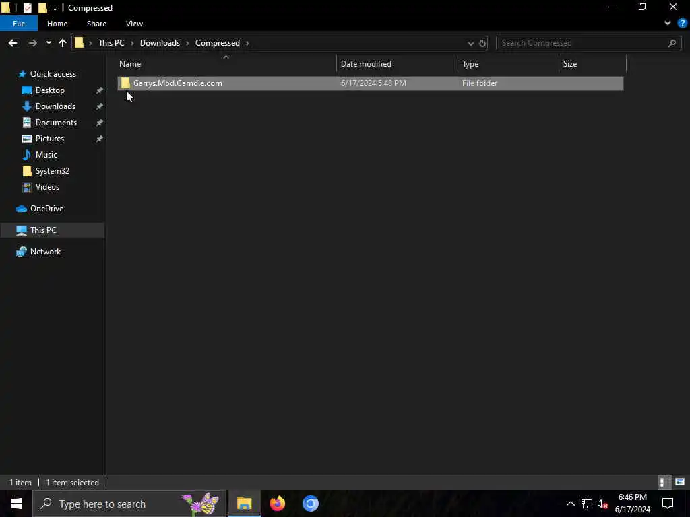
Task: Go back with the left arrow button
Action: 13,43
